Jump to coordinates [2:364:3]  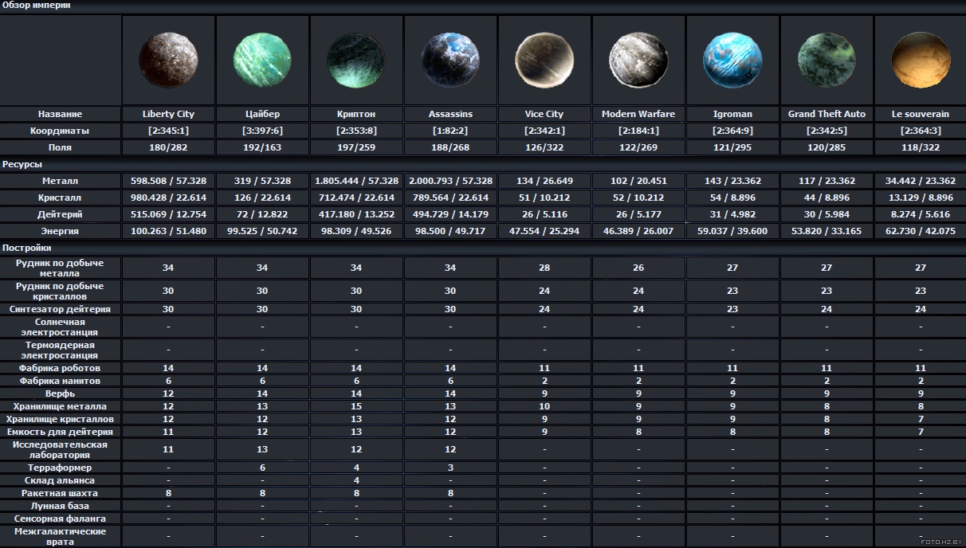921,131
